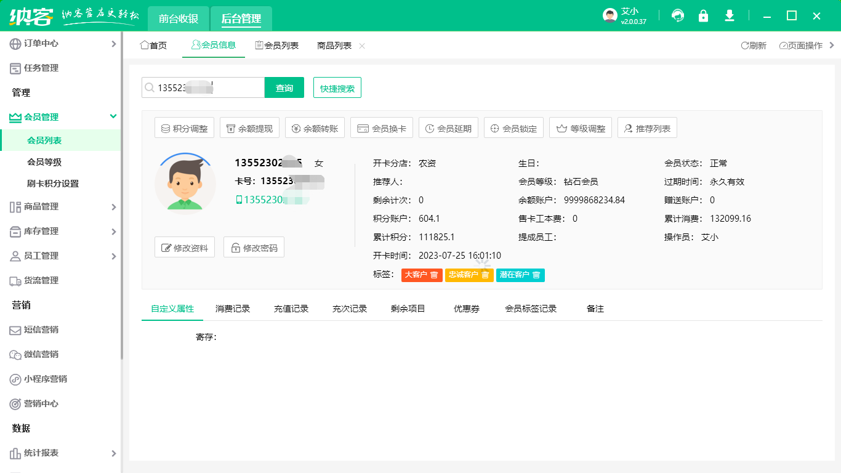Screen dimensions: 841x473
Task: Click the customer service headset icon
Action: 678,16
